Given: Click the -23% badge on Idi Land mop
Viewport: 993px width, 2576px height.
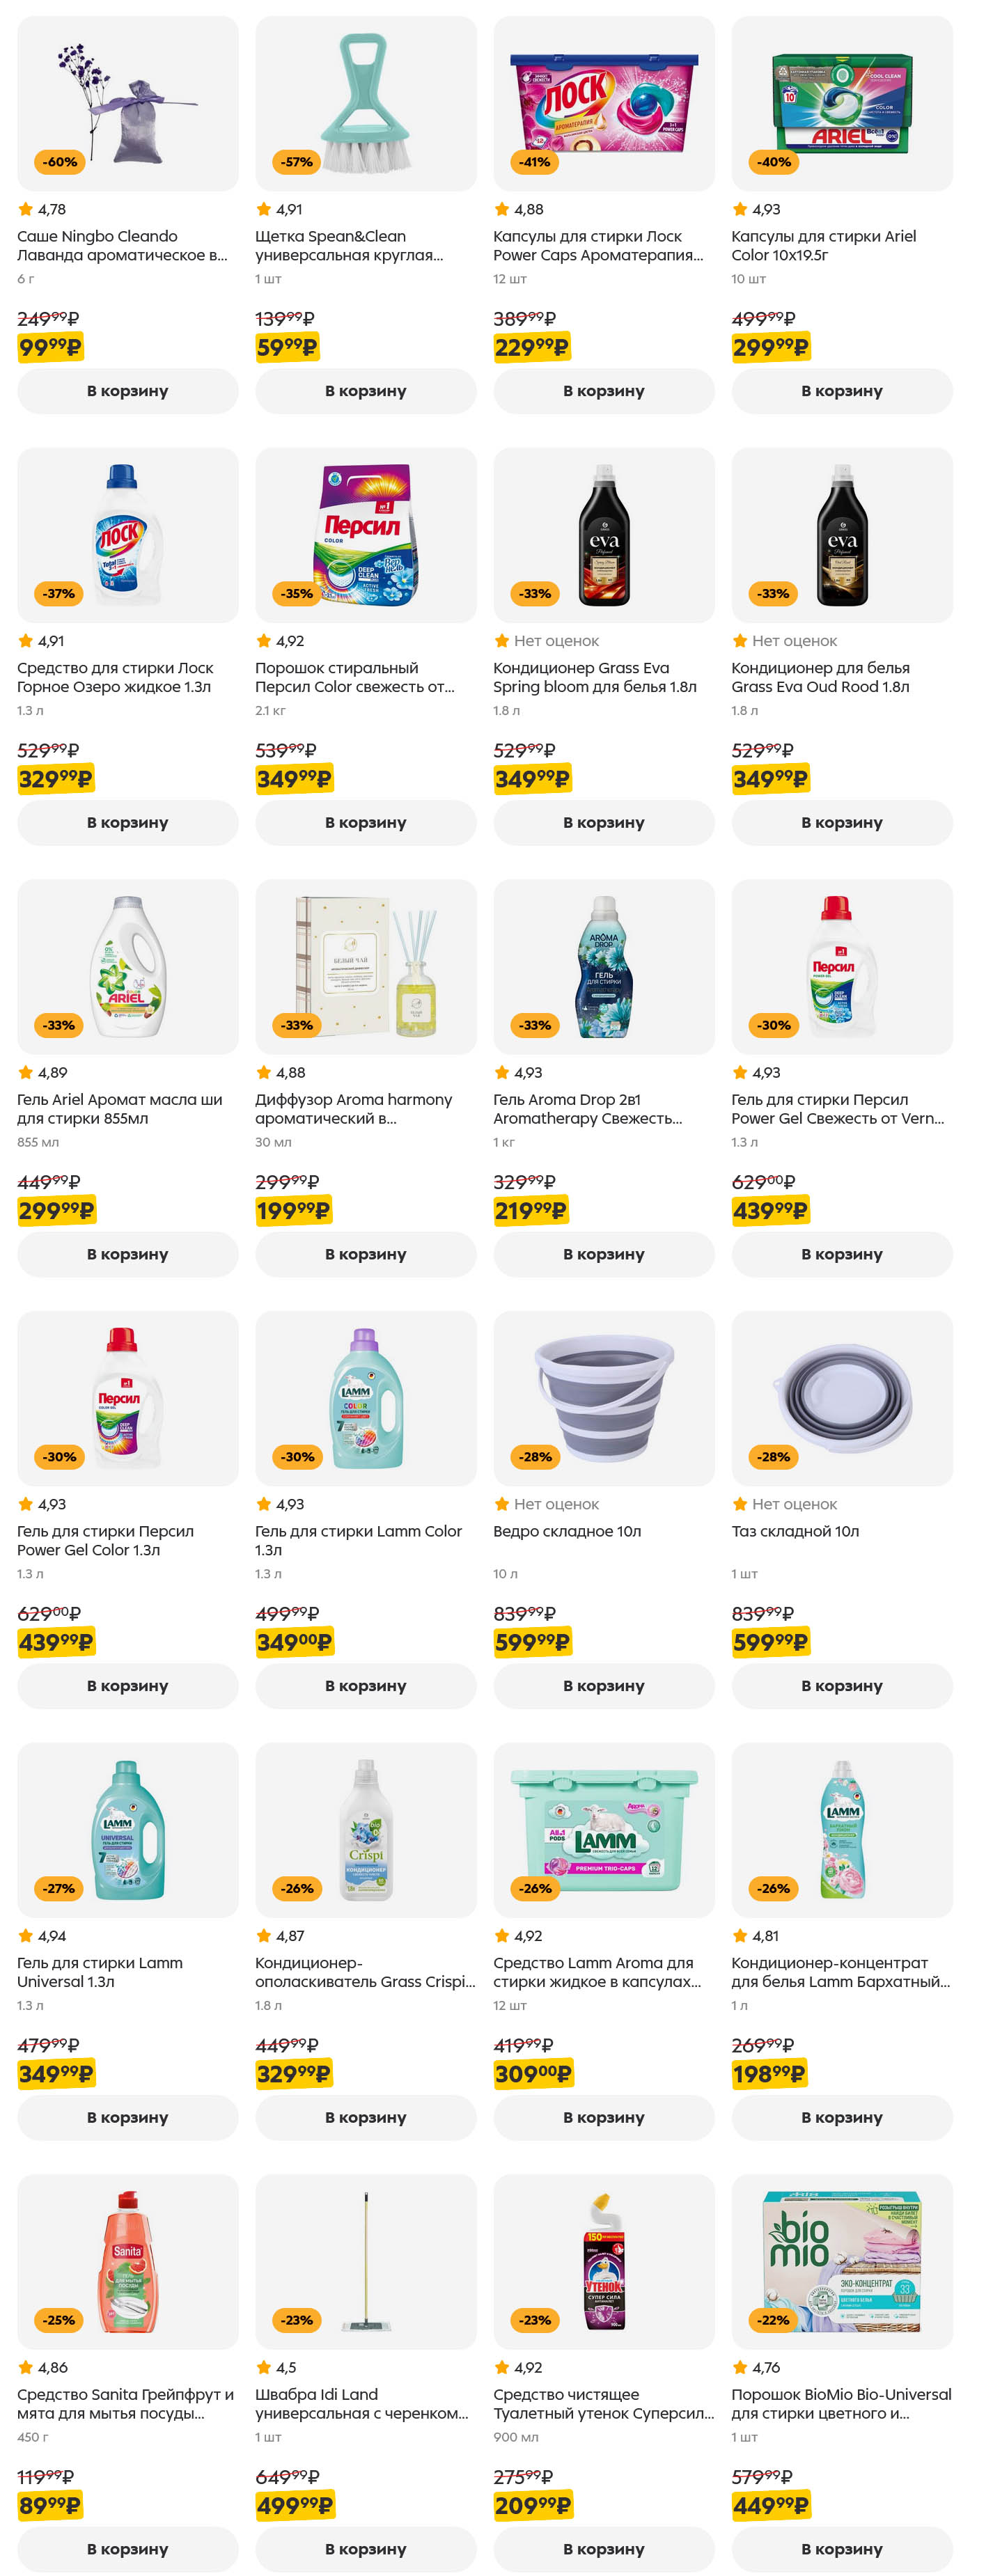Looking at the screenshot, I should pyautogui.click(x=297, y=2319).
